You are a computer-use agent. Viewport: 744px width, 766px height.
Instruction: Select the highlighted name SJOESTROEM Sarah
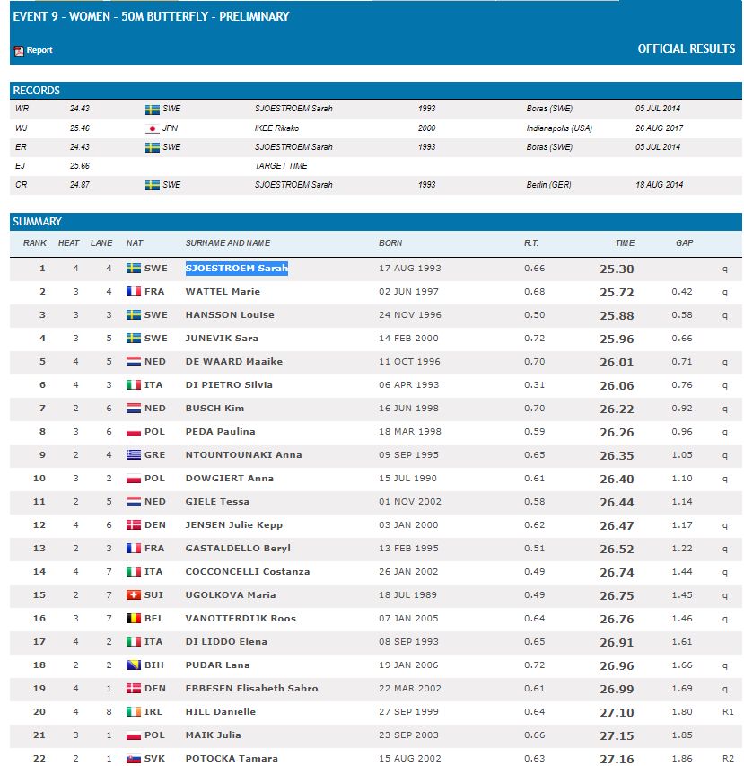[x=236, y=269]
